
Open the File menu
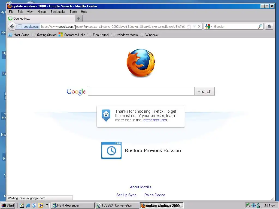11,12
